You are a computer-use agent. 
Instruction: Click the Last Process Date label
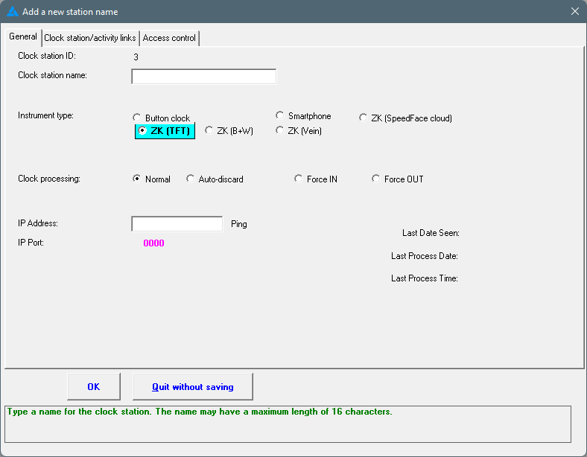coord(424,256)
